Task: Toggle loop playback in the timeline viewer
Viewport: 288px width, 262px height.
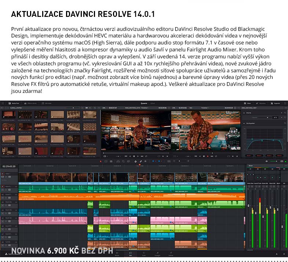Action: pos(216,156)
